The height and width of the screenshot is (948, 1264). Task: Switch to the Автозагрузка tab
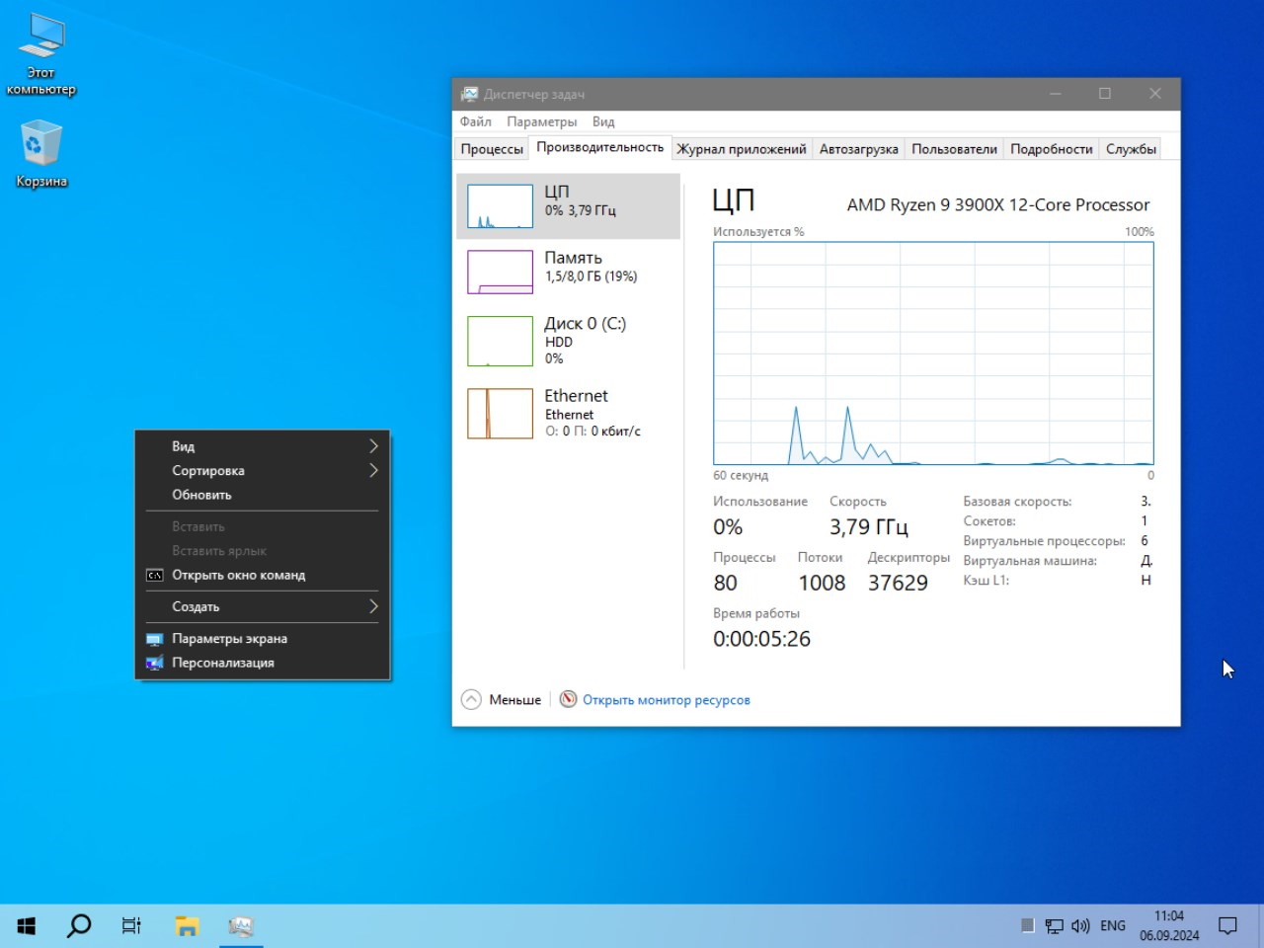pyautogui.click(x=858, y=149)
